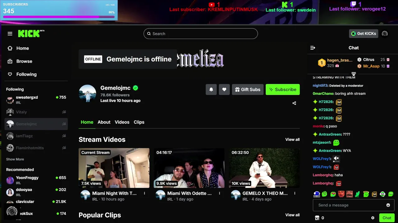Click the green Chat send button
The width and height of the screenshot is (398, 223).
387,218
